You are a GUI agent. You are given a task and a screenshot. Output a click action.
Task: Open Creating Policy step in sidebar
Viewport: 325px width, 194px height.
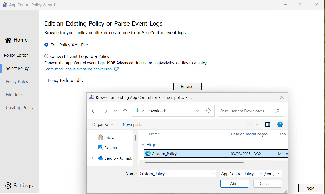pos(19,108)
